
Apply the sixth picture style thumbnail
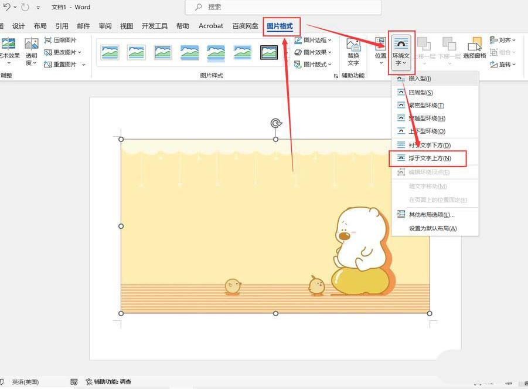[x=243, y=52]
